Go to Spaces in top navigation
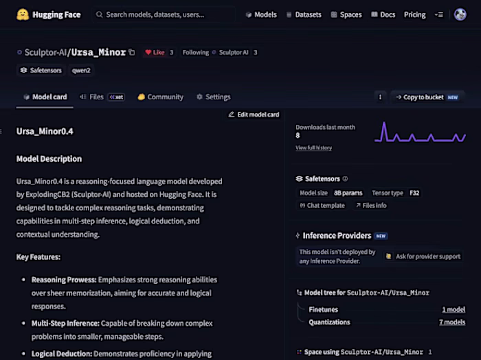The width and height of the screenshot is (481, 360). tap(346, 14)
